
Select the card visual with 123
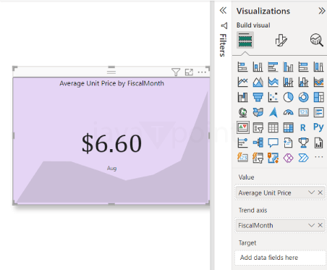click(303, 112)
